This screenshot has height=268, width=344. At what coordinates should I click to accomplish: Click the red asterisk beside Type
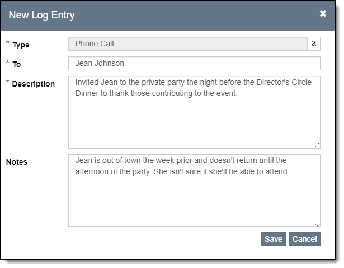(8, 44)
